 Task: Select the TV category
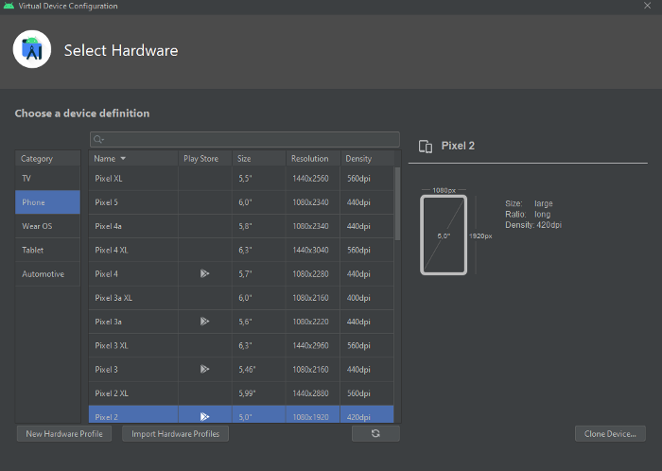pyautogui.click(x=47, y=179)
